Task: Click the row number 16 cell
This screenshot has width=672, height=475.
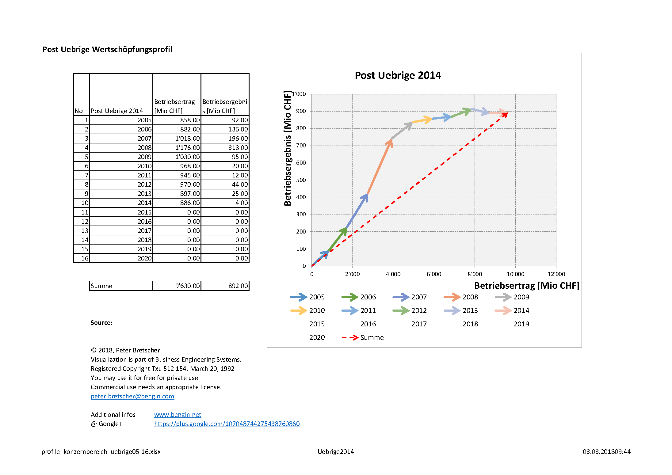Action: [x=82, y=258]
